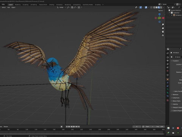Open the View Layer properties tab icon
The width and height of the screenshot is (182, 137).
click(x=168, y=64)
